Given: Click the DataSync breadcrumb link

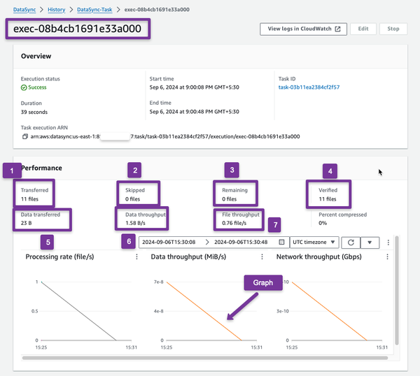Looking at the screenshot, I should (25, 10).
